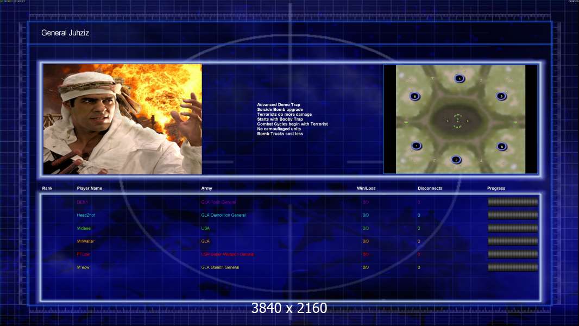The width and height of the screenshot is (579, 326).
Task: Click the Army column header
Action: 207,189
